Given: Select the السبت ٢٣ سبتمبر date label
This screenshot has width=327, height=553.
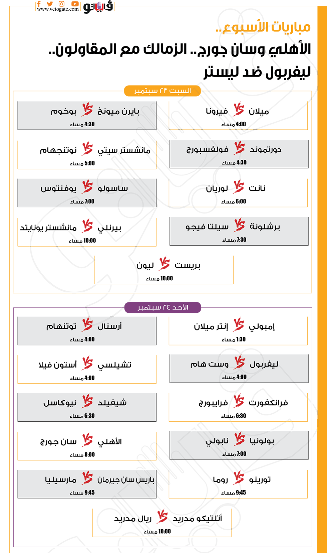Looking at the screenshot, I should pyautogui.click(x=162, y=91).
